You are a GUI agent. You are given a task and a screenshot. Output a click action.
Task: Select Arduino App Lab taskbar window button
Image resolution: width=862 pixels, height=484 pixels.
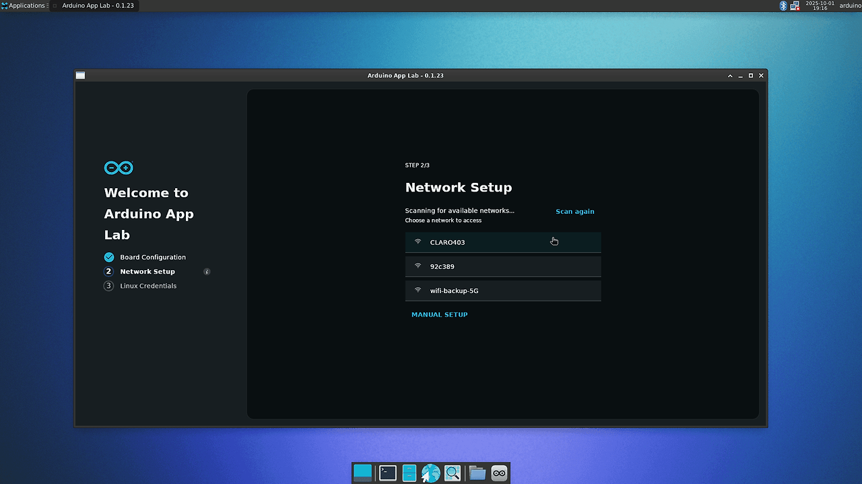click(94, 5)
